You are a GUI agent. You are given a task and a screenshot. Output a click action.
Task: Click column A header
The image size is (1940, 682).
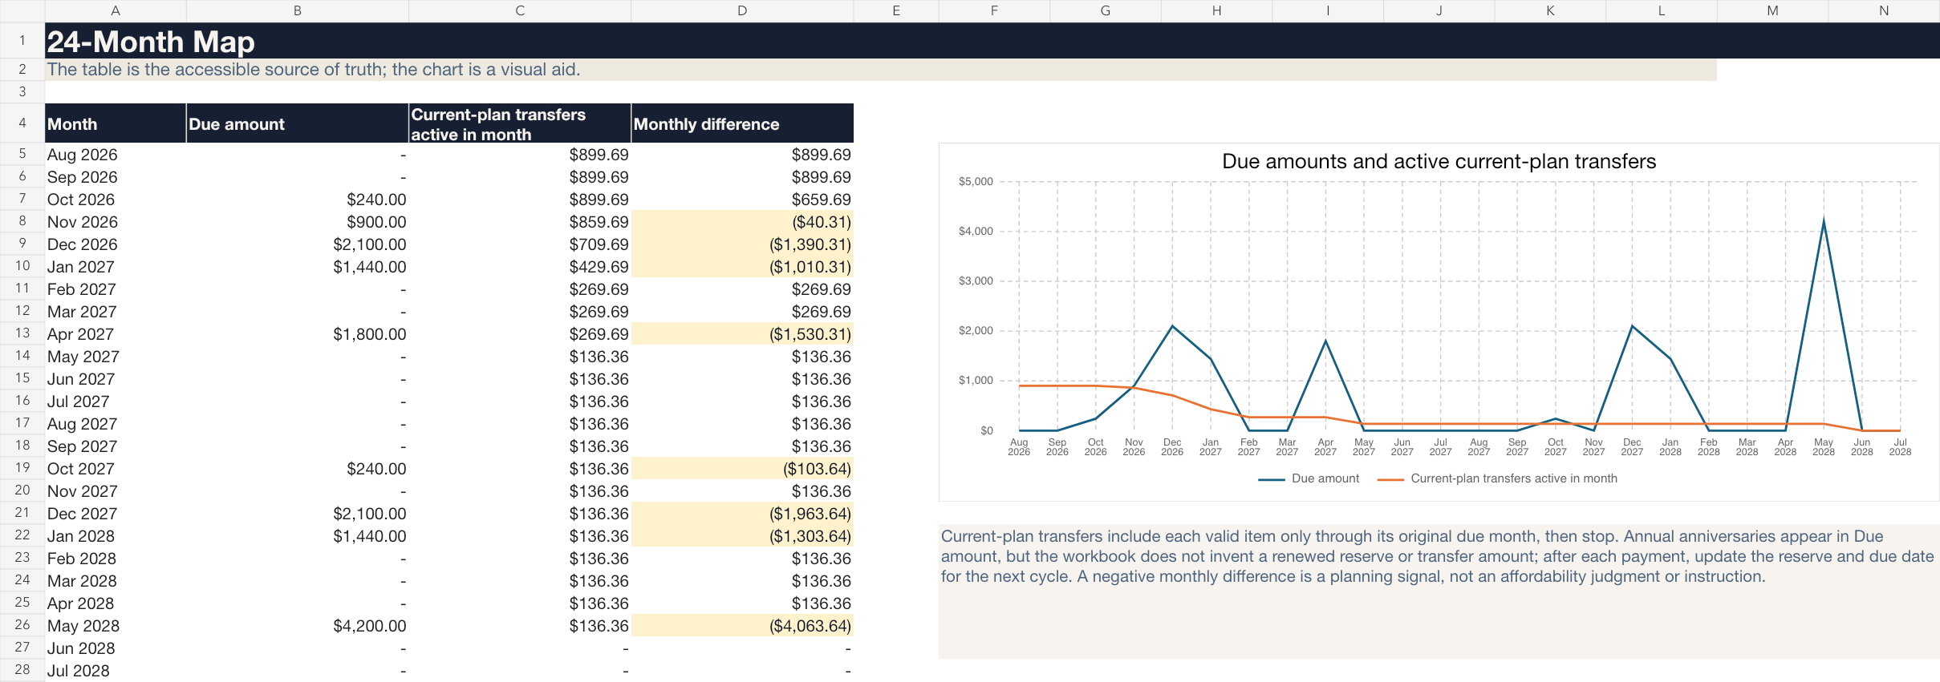[116, 10]
